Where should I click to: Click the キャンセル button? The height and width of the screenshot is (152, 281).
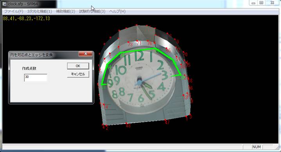click(78, 74)
